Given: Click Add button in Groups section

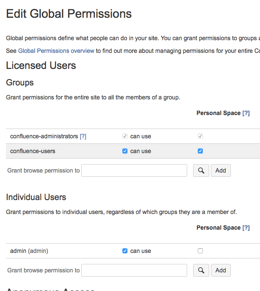Looking at the screenshot, I should point(221,170).
